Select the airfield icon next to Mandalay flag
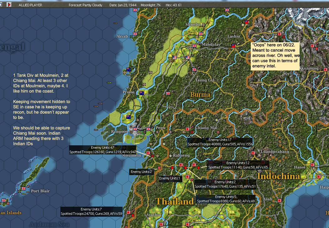329x228 pixels. tap(198, 44)
